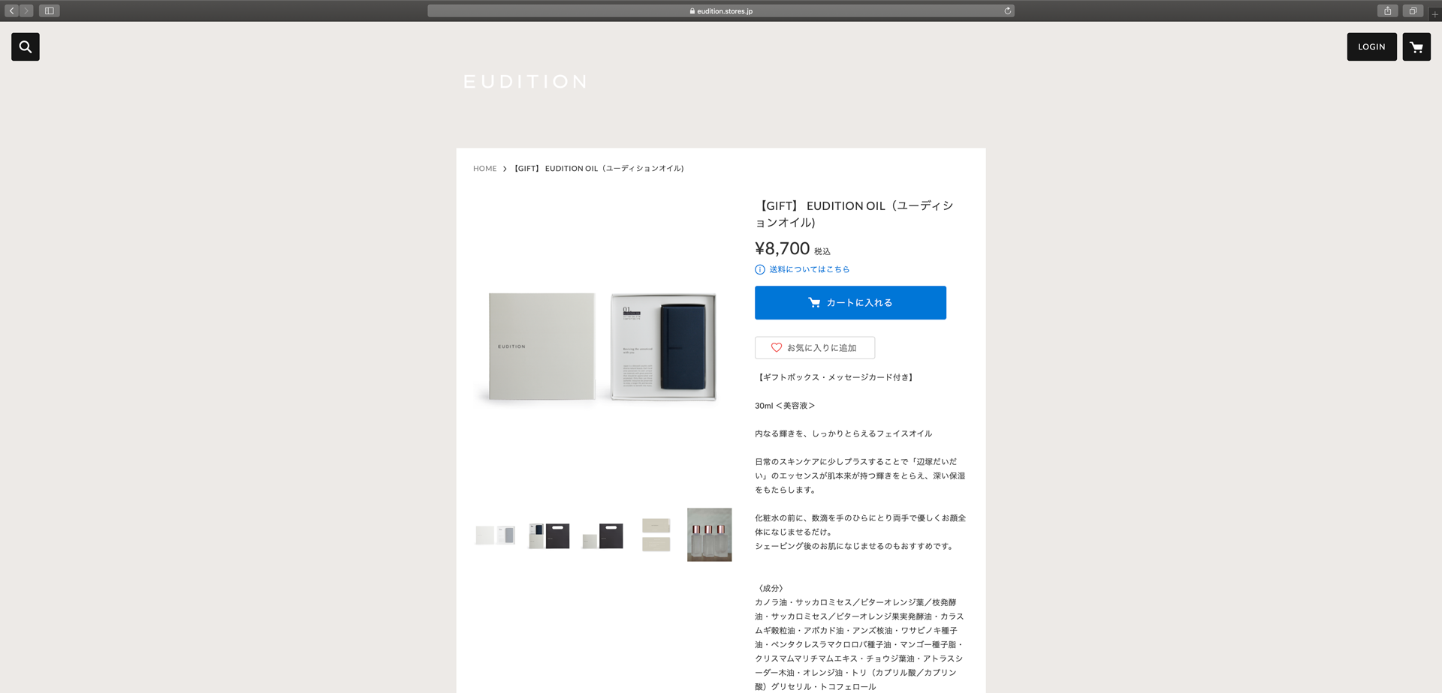Open the search magnifier icon
This screenshot has height=693, width=1442.
point(26,46)
